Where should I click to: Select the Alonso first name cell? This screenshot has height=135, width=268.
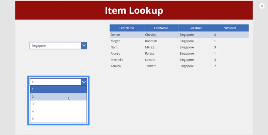(x=115, y=54)
